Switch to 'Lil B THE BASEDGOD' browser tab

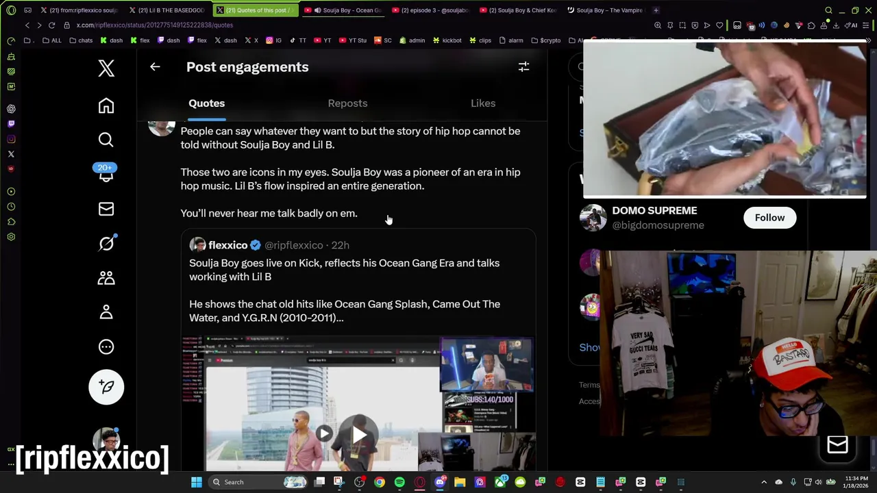[x=168, y=10]
